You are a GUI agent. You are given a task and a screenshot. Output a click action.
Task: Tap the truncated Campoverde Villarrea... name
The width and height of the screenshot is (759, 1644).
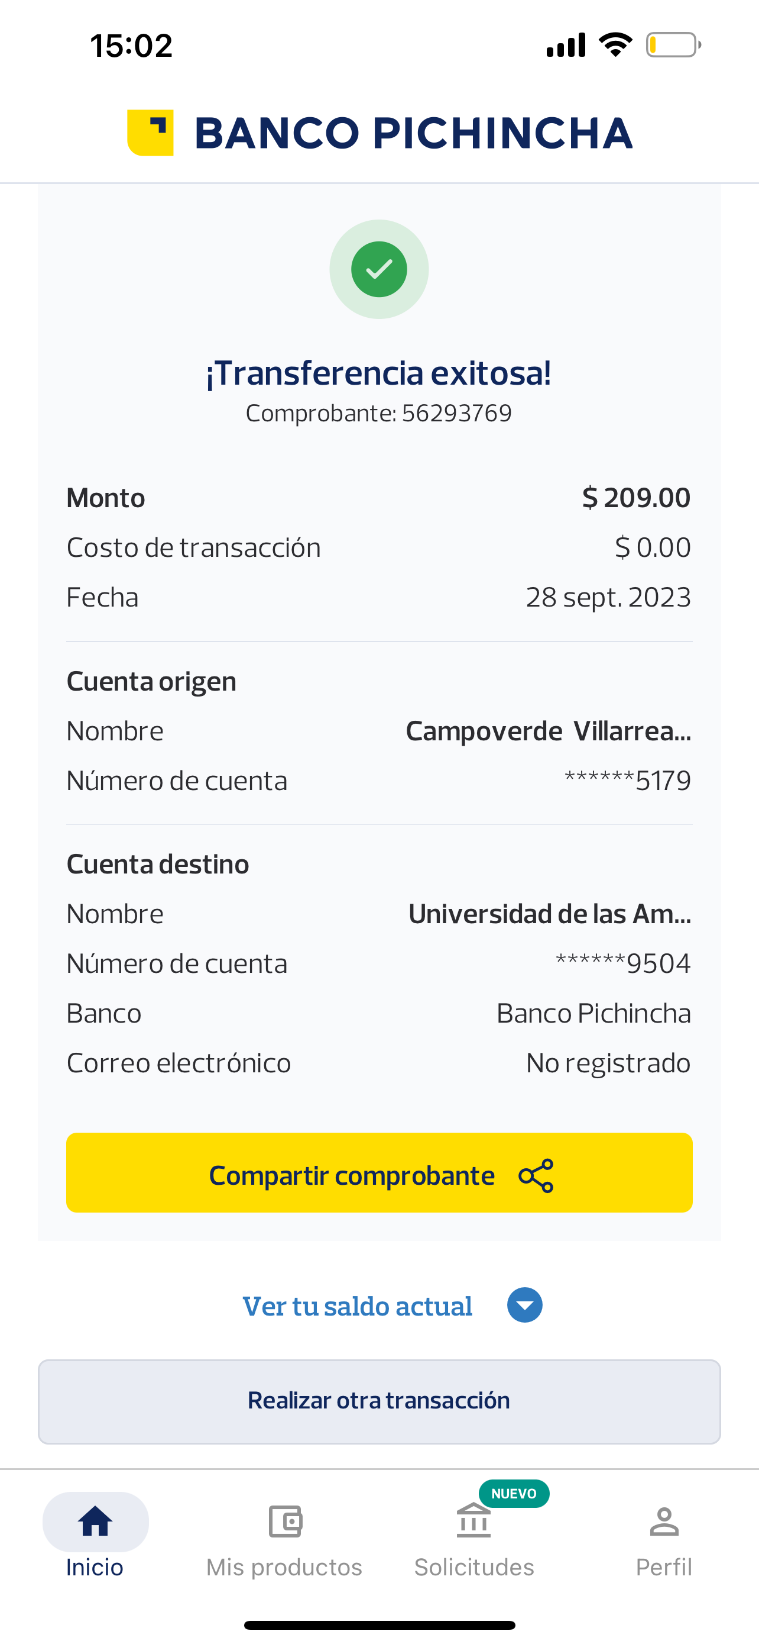(x=548, y=731)
